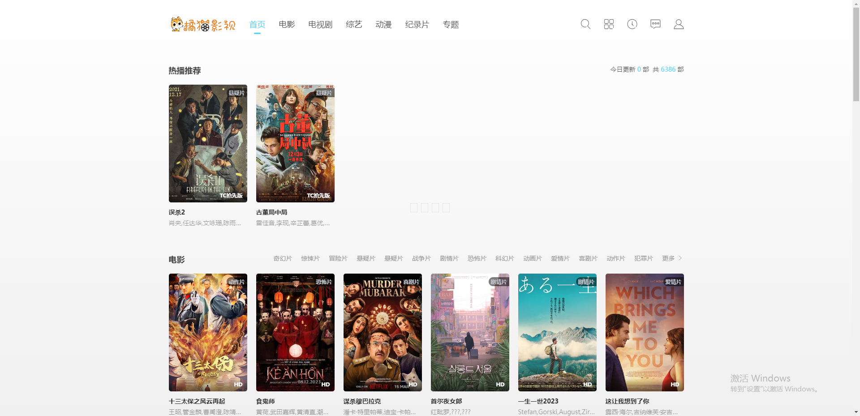
Task: Click the scrollbar down arrow
Action: [856, 412]
